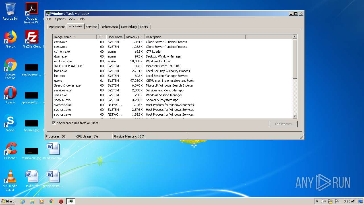Launch Acrobat Reader DC from desktop
The image size is (364, 205).
point(32,13)
